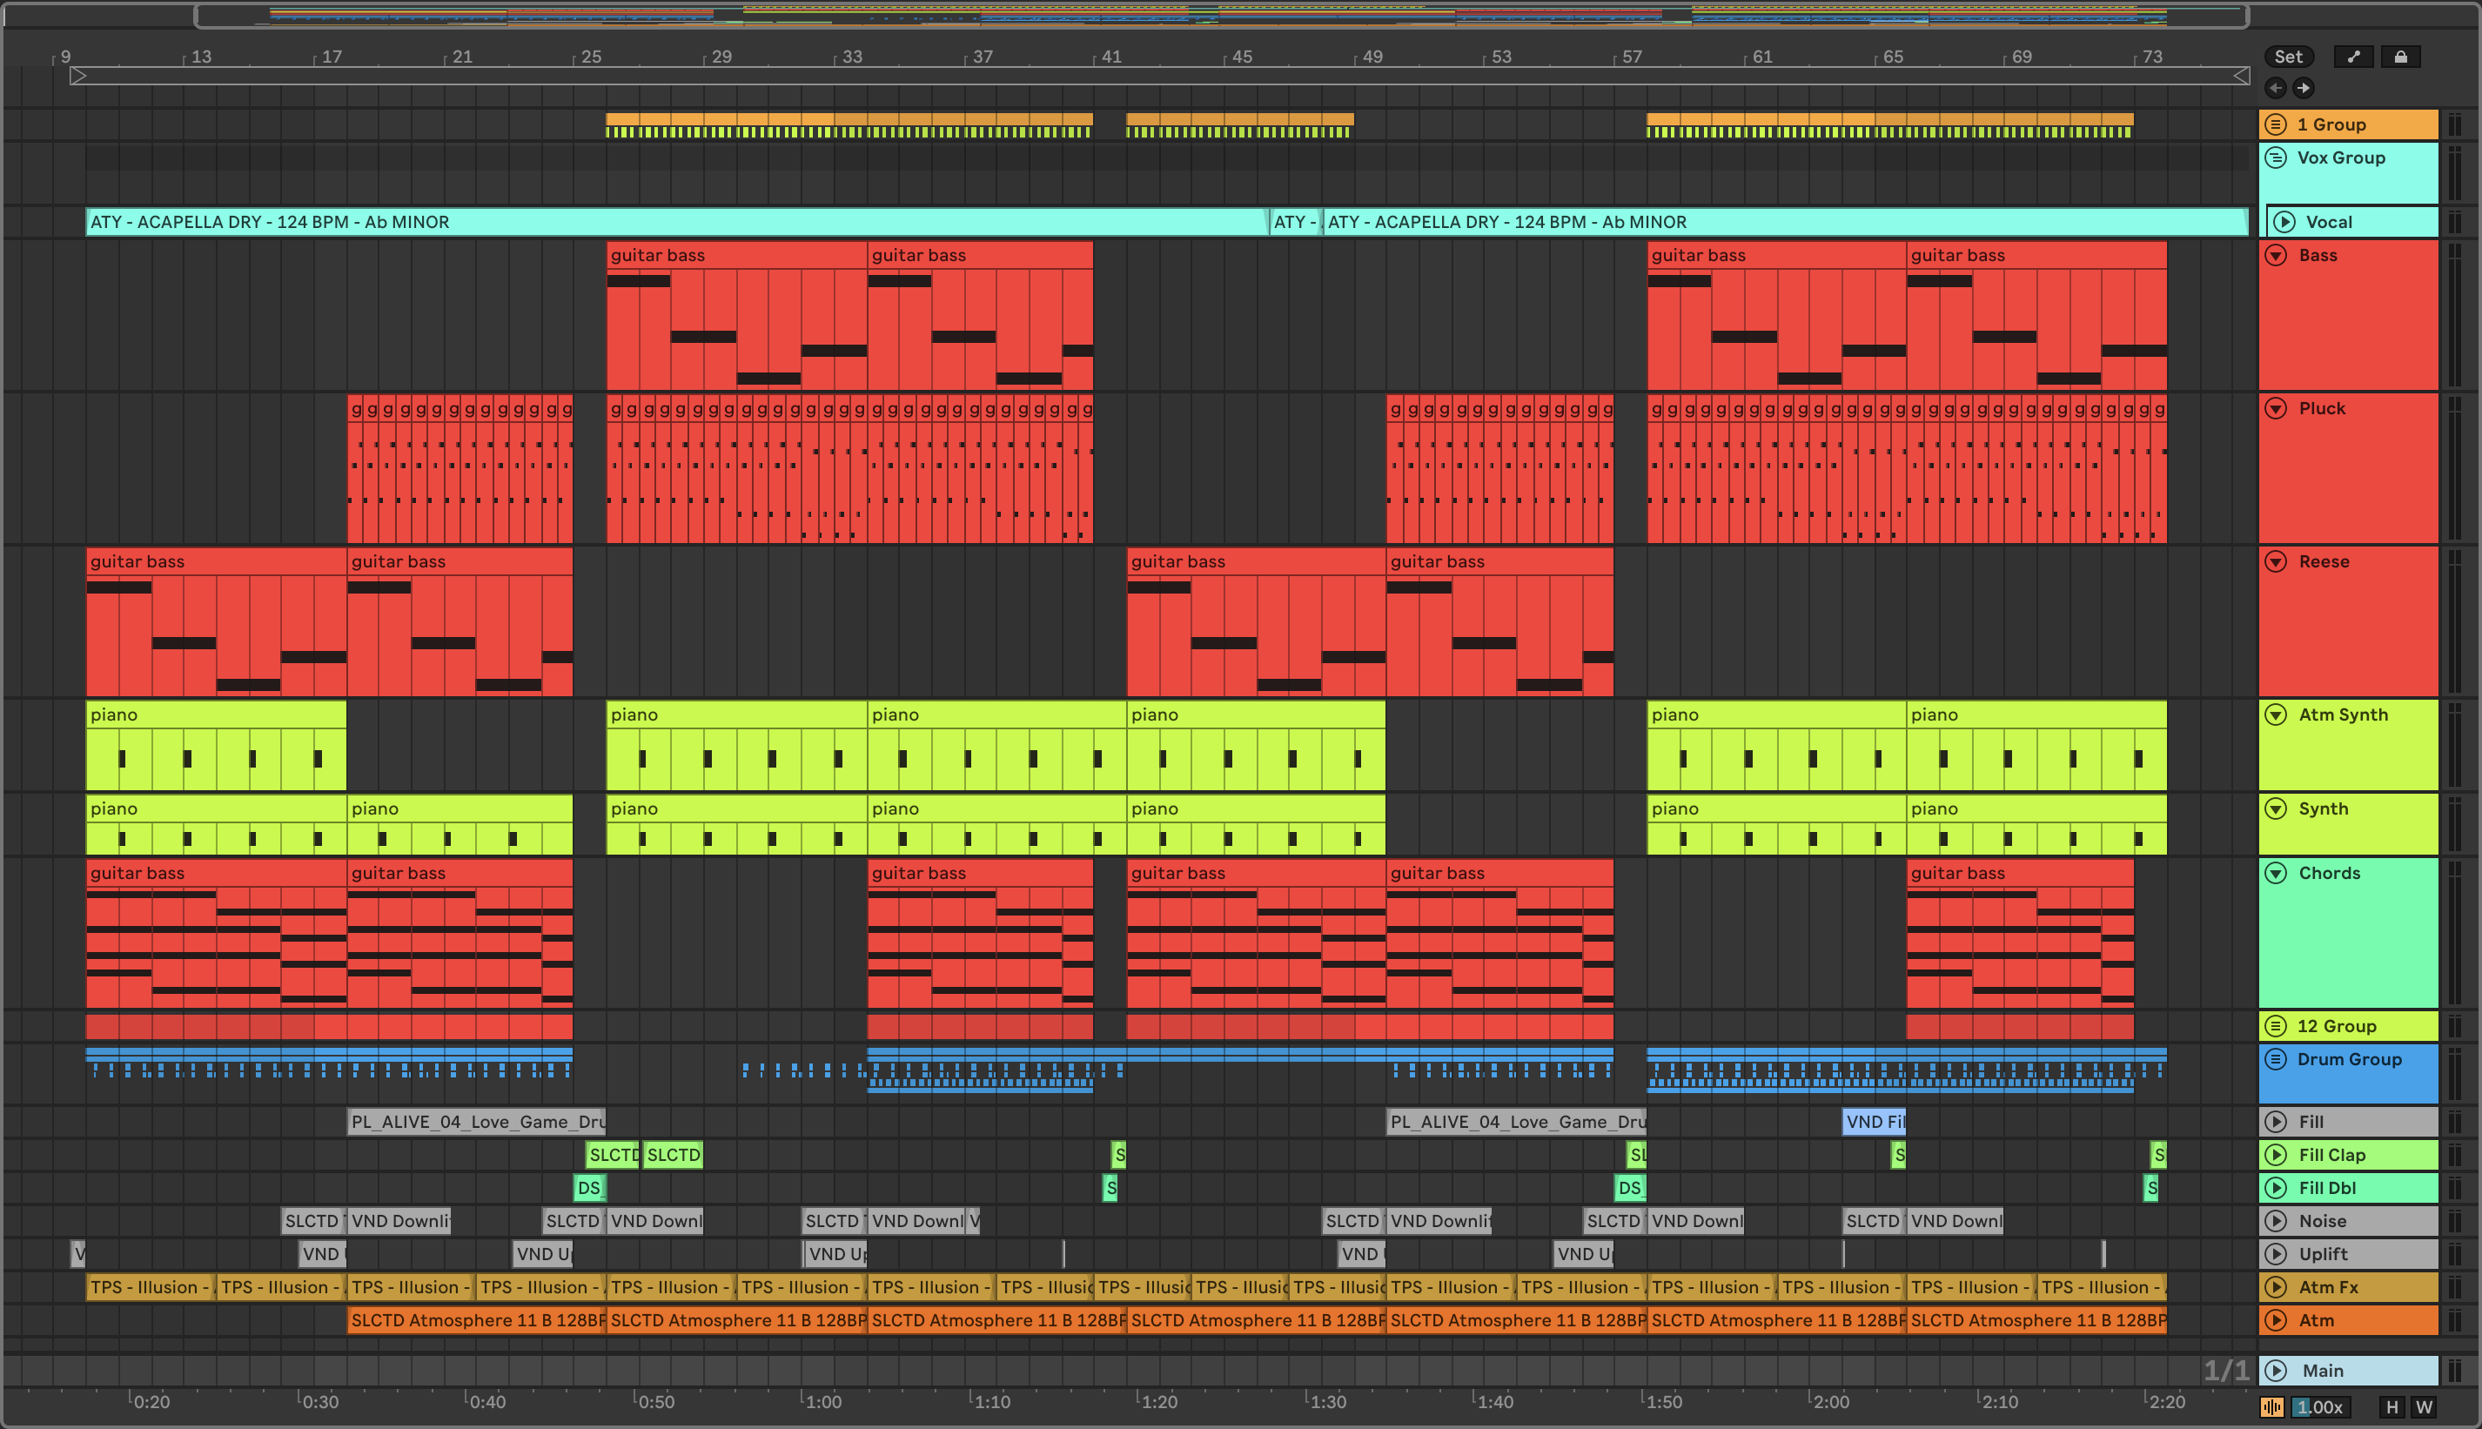Collapse the Vox Group track
The image size is (2482, 1429).
tap(2275, 158)
